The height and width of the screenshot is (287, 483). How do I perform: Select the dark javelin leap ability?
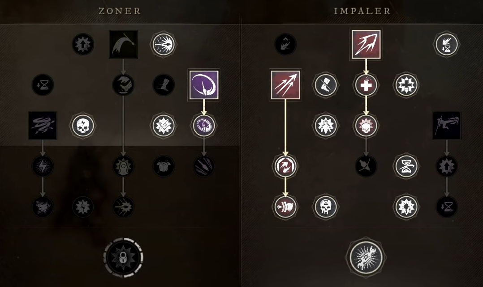pyautogui.click(x=447, y=125)
